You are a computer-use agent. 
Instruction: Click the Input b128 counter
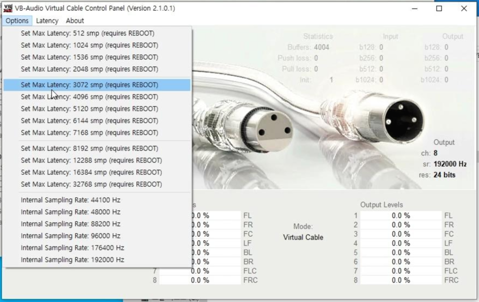(371, 47)
